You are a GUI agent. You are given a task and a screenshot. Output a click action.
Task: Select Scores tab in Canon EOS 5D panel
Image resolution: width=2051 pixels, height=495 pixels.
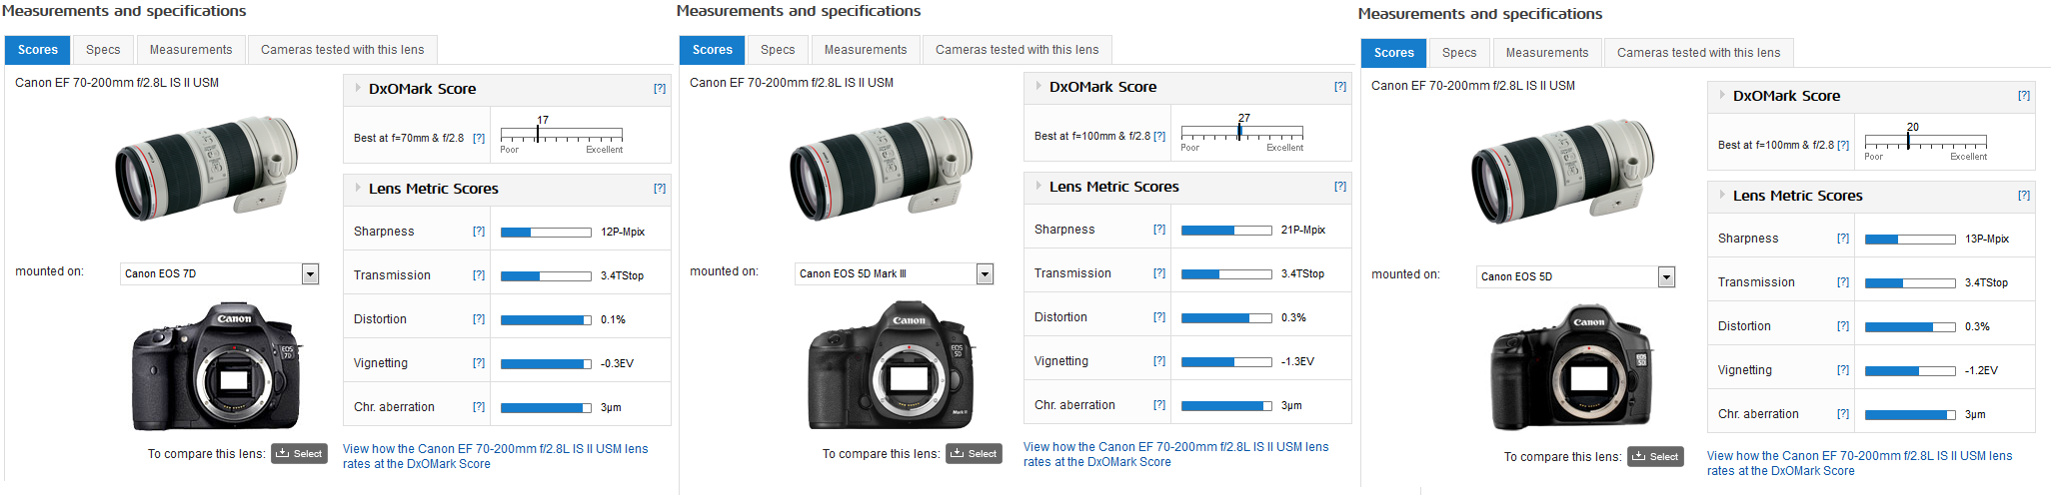1394,53
